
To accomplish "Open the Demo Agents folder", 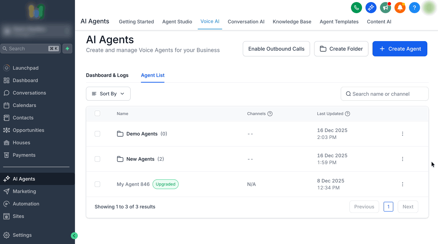I will (142, 134).
